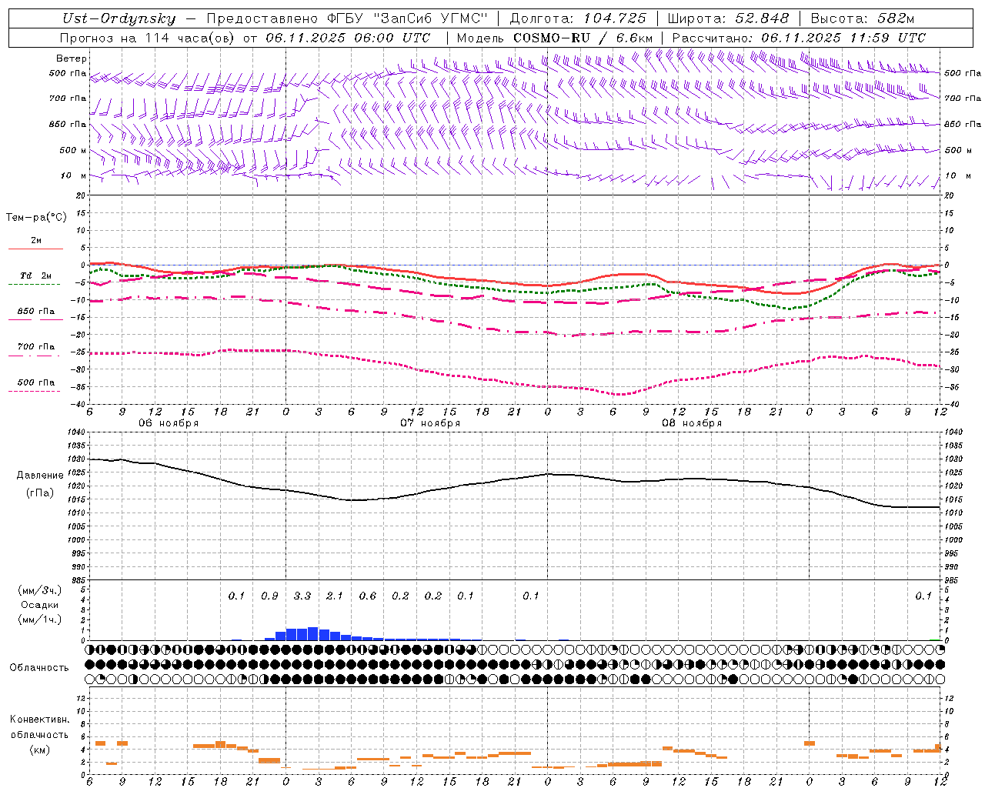Click the 'Осадки' precipitation label
Viewport: 985px width, 788px height.
point(40,605)
